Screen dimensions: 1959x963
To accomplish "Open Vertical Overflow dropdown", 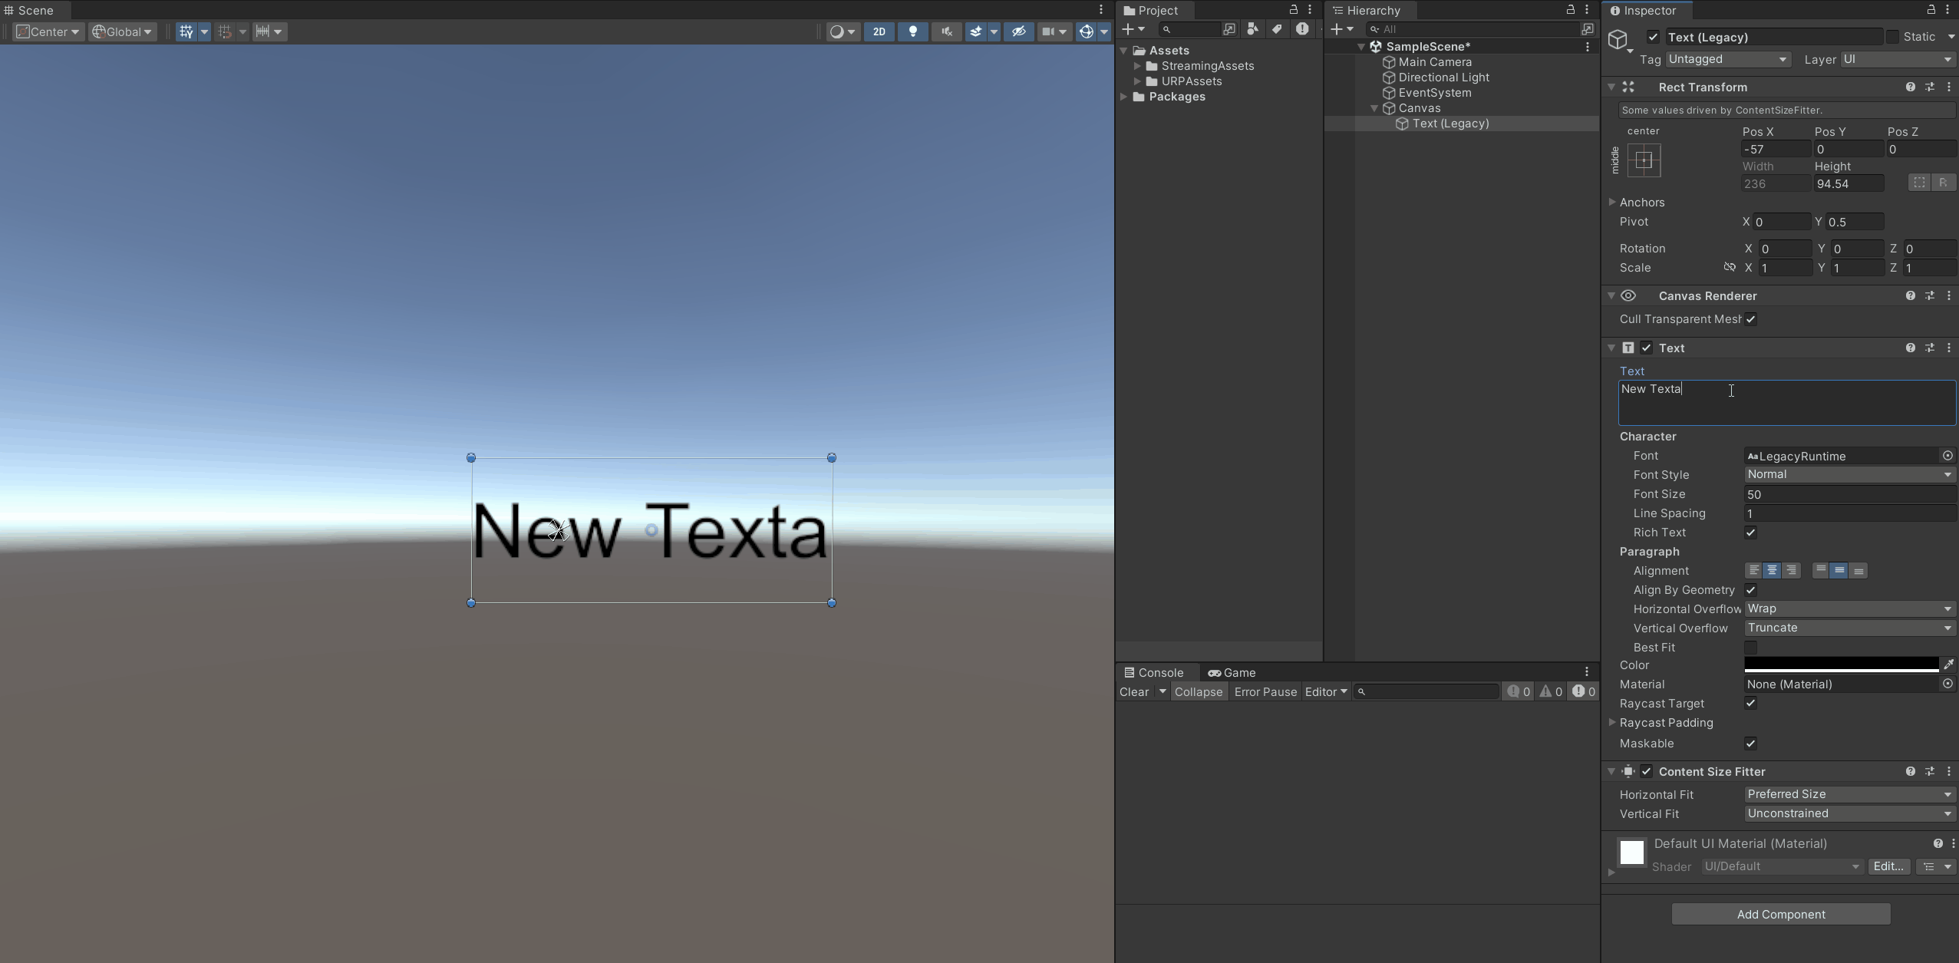I will coord(1850,628).
